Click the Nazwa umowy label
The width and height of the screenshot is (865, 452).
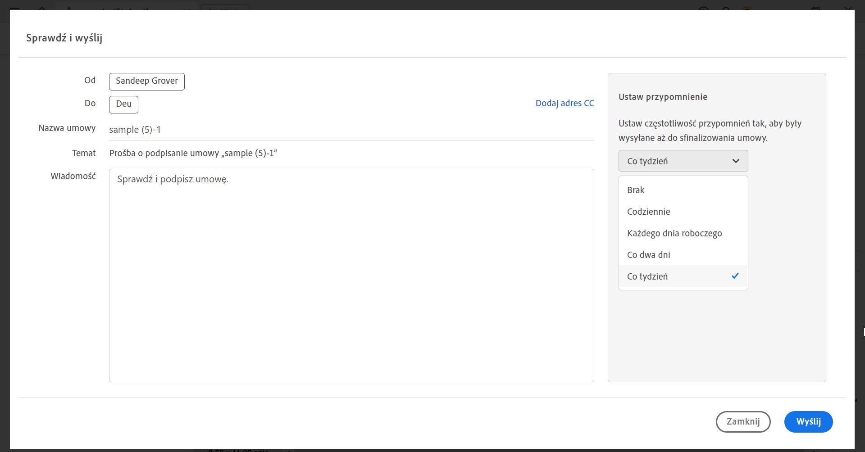tap(67, 128)
